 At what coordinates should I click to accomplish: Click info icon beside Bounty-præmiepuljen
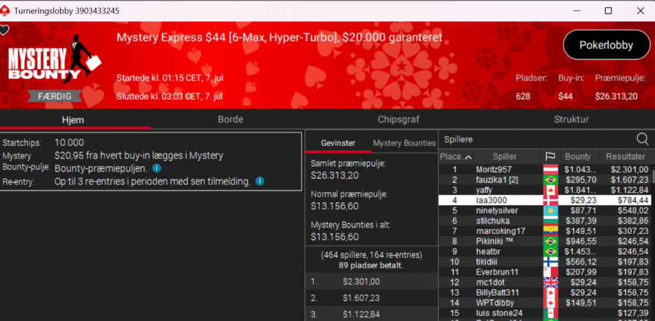coord(157,169)
